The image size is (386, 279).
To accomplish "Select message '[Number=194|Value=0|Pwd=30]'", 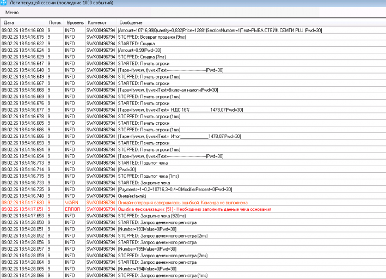I will pos(147,269).
